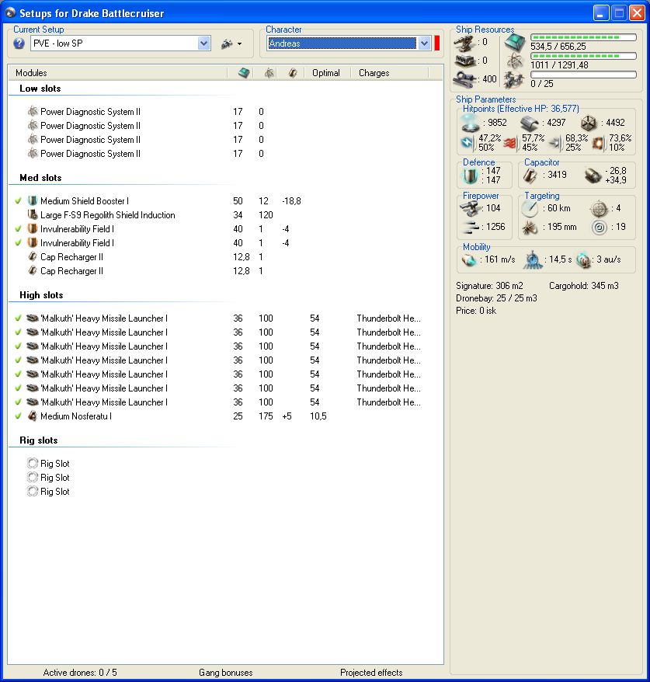This screenshot has height=682, width=650.
Task: Click the blue help question mark icon
Action: tap(19, 43)
